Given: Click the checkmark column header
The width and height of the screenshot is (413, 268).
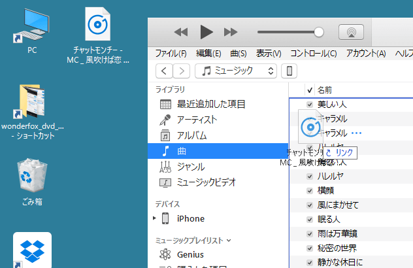Looking at the screenshot, I should pyautogui.click(x=310, y=90).
